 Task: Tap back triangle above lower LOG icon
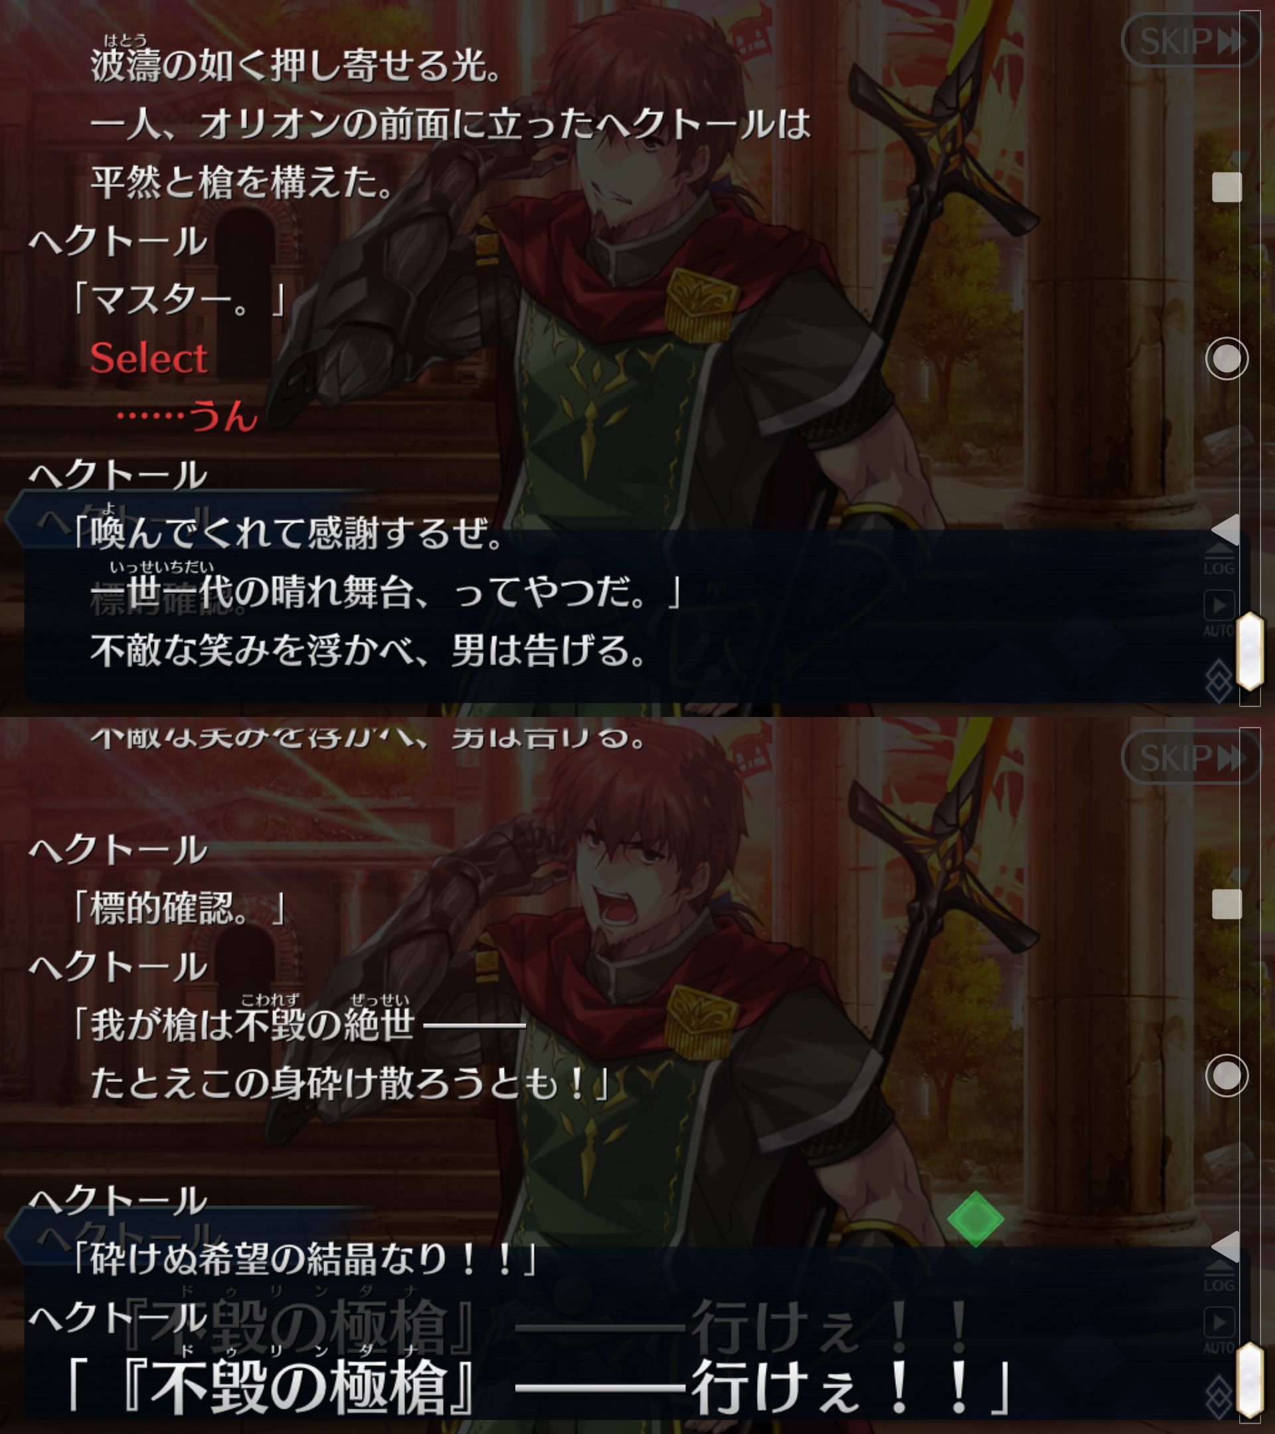(1226, 1247)
